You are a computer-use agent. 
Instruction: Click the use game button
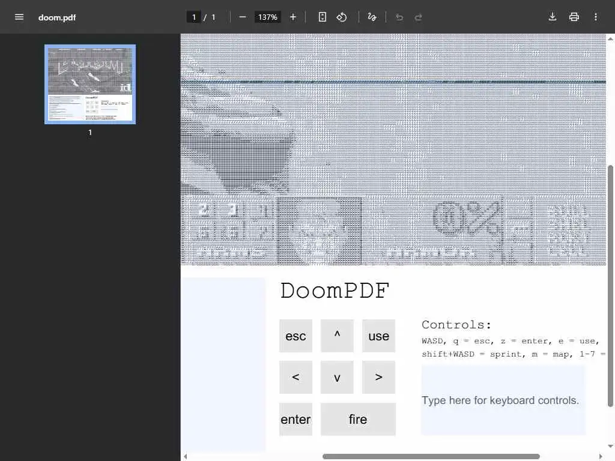tap(378, 336)
